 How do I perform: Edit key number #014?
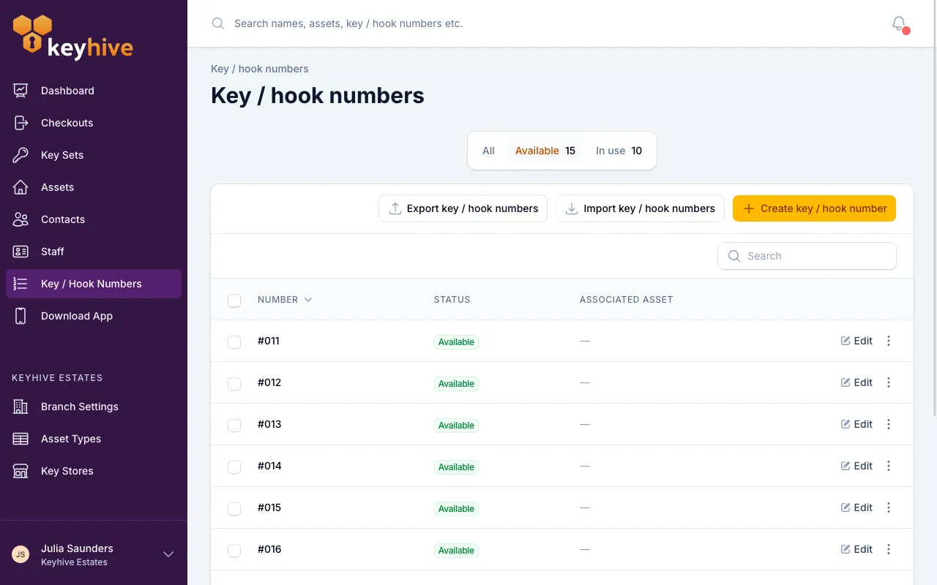(x=856, y=466)
